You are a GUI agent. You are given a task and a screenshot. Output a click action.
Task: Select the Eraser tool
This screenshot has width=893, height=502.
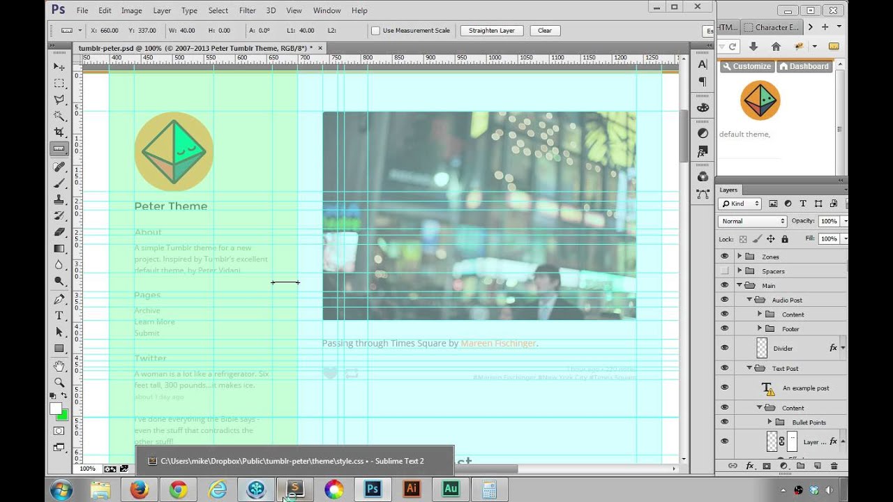[x=59, y=231]
